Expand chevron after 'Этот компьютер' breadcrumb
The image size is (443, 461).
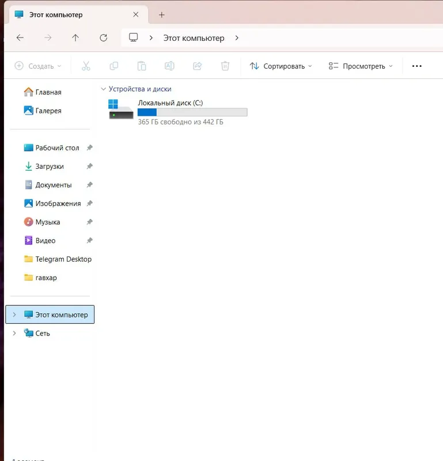coord(237,38)
